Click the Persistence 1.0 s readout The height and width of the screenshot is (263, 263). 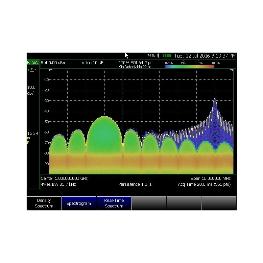135,184
